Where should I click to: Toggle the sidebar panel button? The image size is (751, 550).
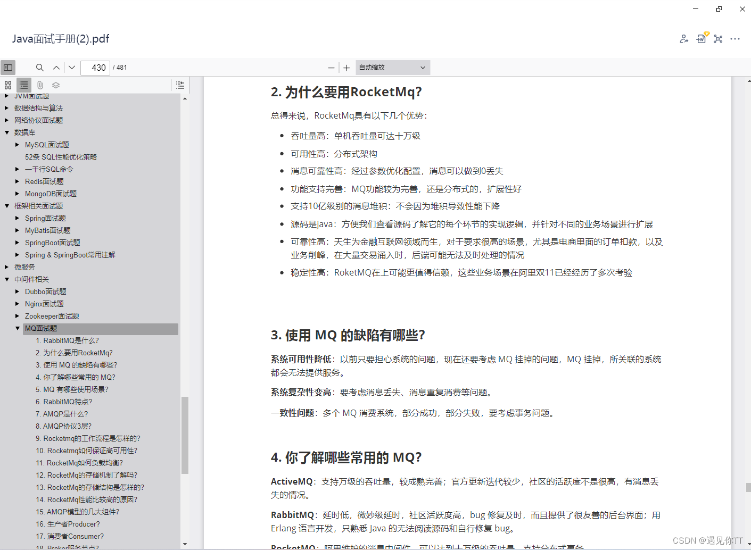point(8,68)
